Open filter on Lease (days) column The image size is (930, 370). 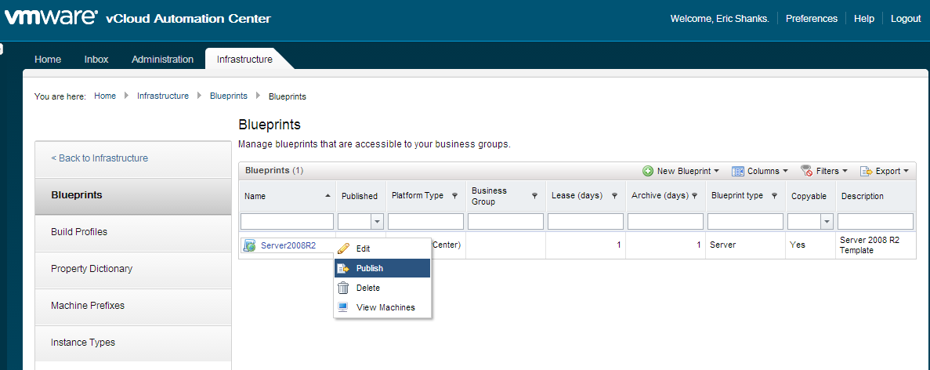coord(615,196)
